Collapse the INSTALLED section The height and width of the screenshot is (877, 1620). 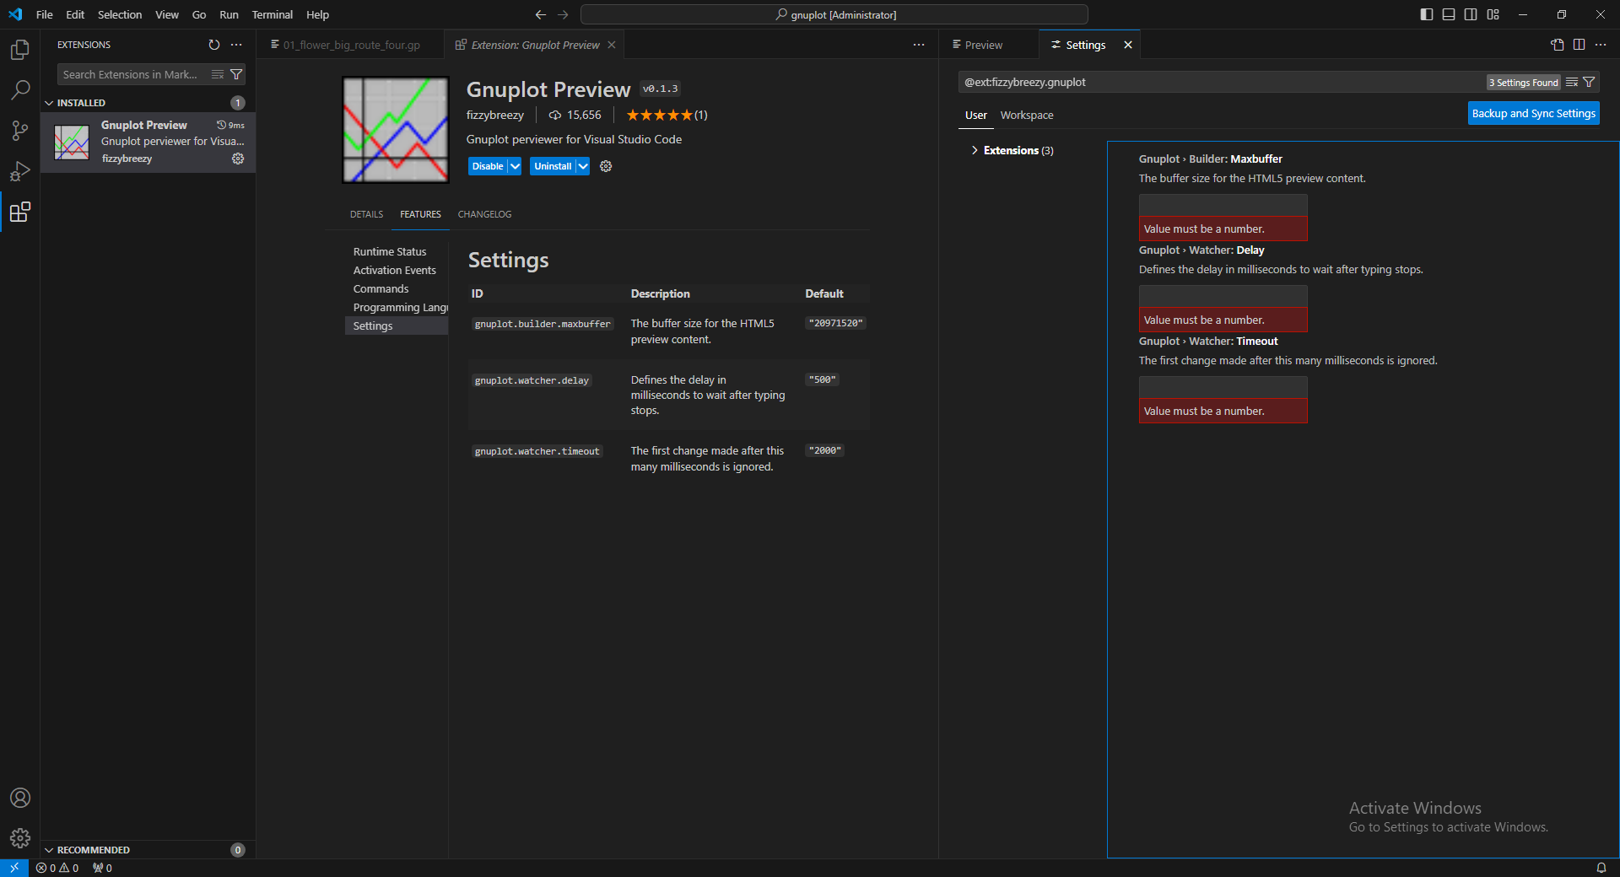click(x=82, y=103)
